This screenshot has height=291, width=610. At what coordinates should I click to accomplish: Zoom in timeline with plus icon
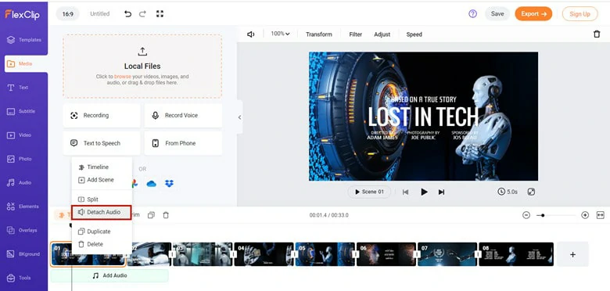tap(585, 215)
